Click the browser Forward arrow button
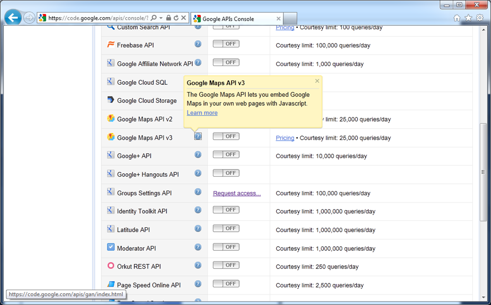 click(x=29, y=18)
